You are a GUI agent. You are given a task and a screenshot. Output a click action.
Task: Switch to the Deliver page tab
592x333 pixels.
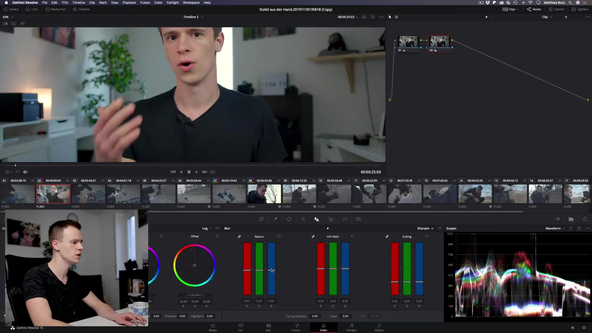coord(379,327)
